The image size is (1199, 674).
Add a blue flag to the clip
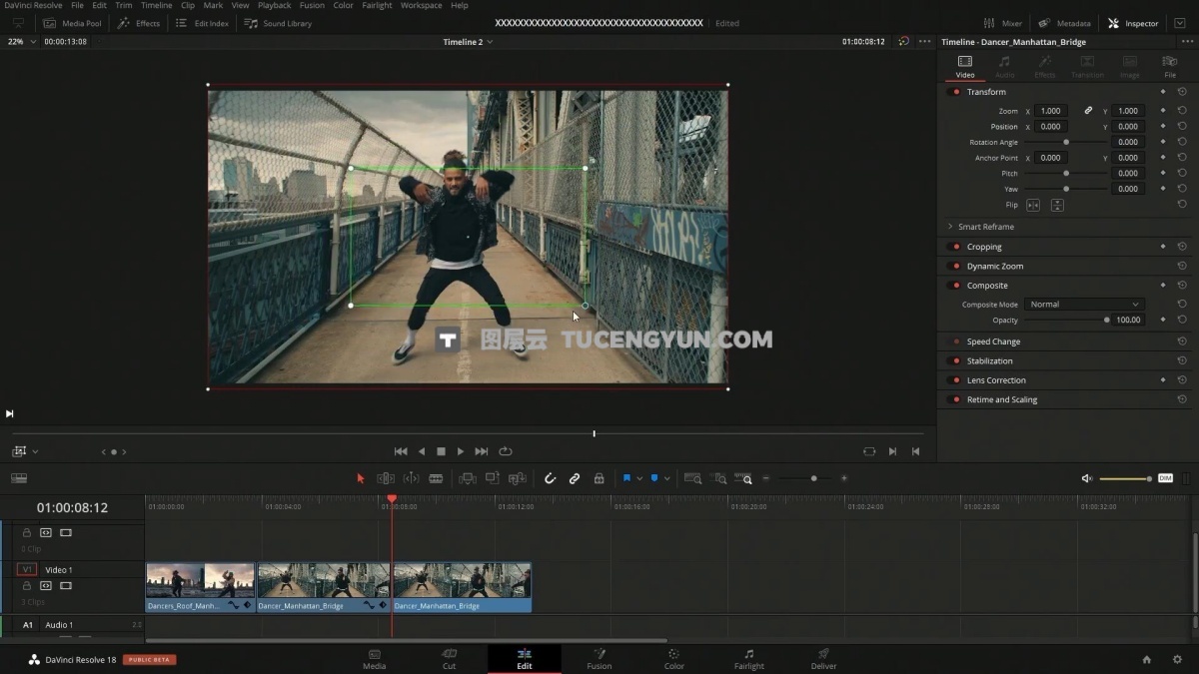[x=627, y=478]
